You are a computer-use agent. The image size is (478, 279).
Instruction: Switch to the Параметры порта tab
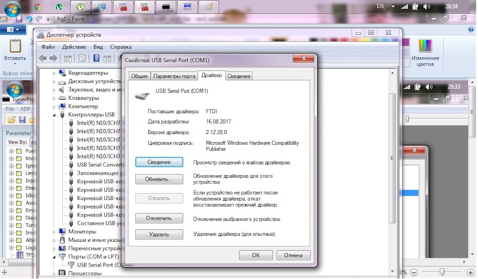tap(174, 76)
